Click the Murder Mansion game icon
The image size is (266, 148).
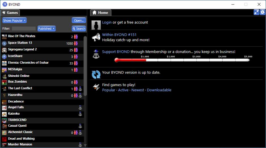[x=4, y=145]
